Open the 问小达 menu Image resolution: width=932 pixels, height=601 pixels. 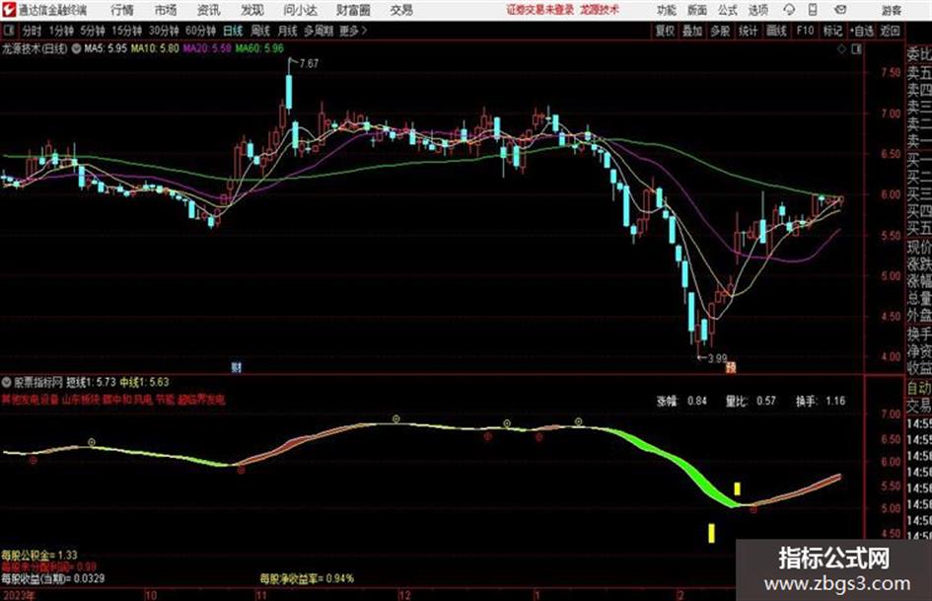pos(300,10)
